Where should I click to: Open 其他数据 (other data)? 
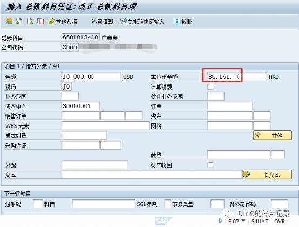[x=63, y=22]
